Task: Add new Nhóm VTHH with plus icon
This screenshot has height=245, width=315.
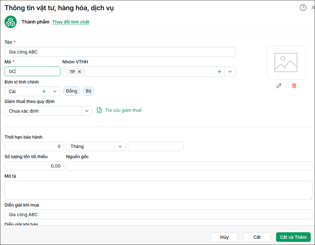Action: [219, 72]
